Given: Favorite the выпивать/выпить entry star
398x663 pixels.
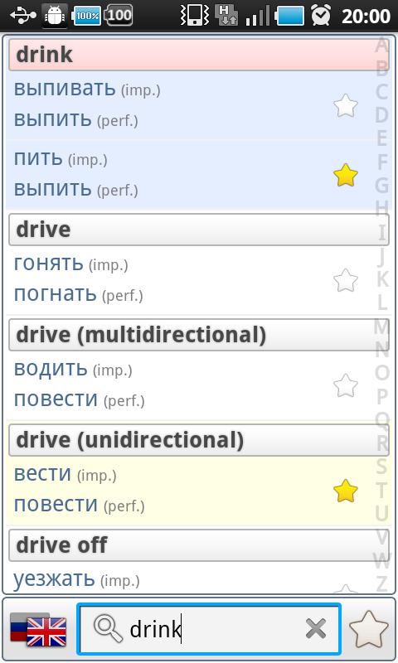Looking at the screenshot, I should (x=346, y=105).
